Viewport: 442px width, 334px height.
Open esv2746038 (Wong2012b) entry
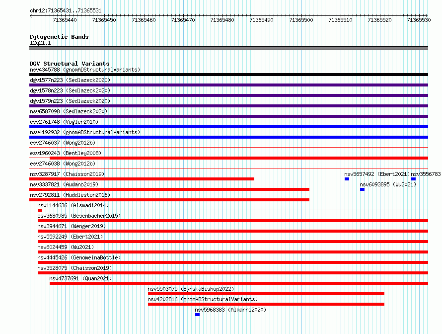[x=63, y=164]
